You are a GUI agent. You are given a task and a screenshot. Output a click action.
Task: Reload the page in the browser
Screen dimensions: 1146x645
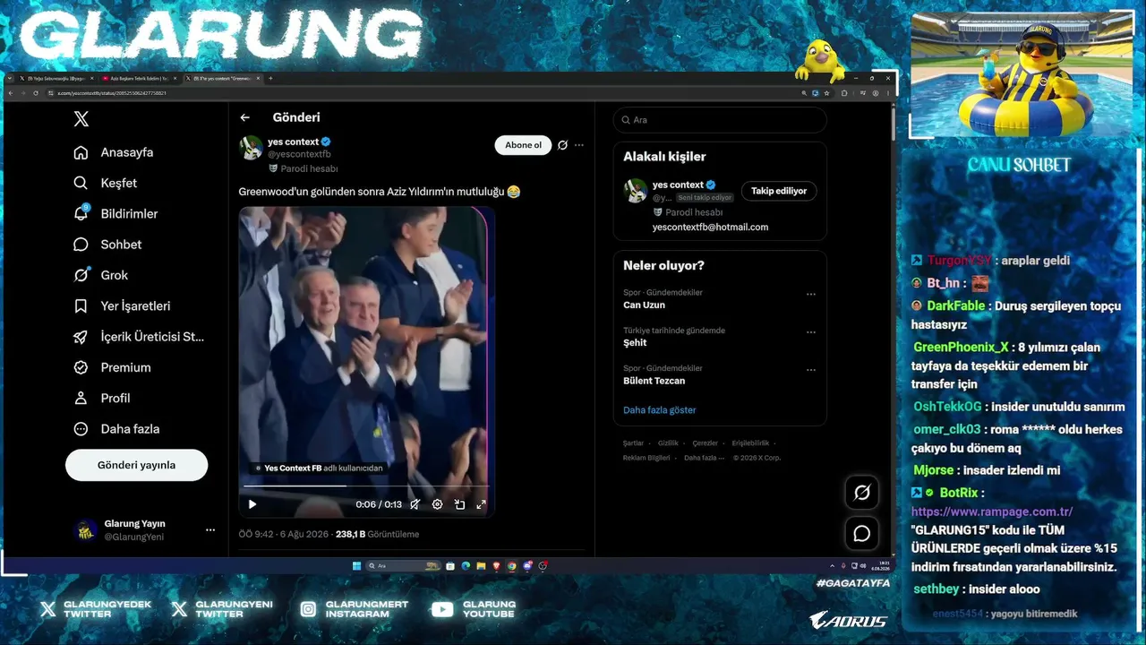[x=36, y=93]
